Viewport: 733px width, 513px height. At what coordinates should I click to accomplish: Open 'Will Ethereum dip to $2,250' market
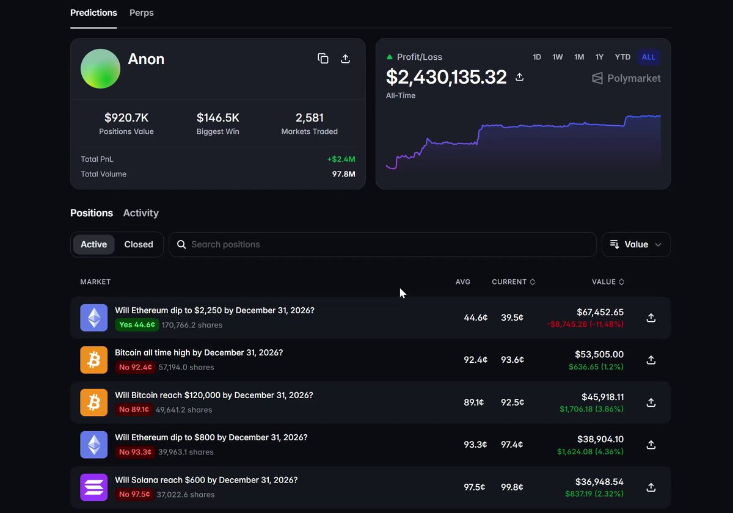pos(215,310)
